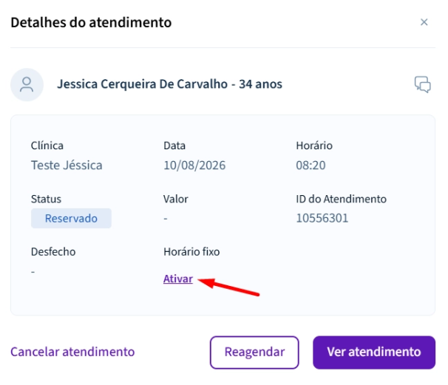Click the appointment ID 10556301
This screenshot has height=385, width=448.
322,218
